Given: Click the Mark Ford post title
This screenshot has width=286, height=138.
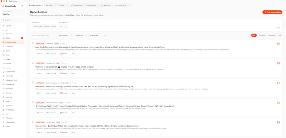Looking at the screenshot, I should [85, 87].
